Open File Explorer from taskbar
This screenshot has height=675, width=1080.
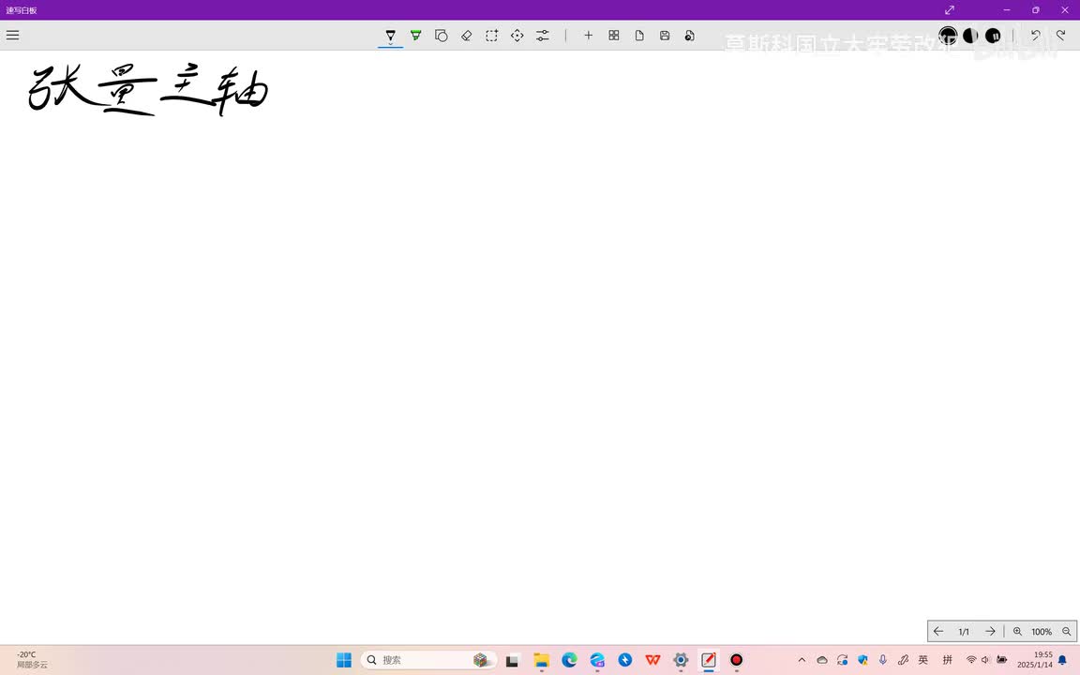541,660
